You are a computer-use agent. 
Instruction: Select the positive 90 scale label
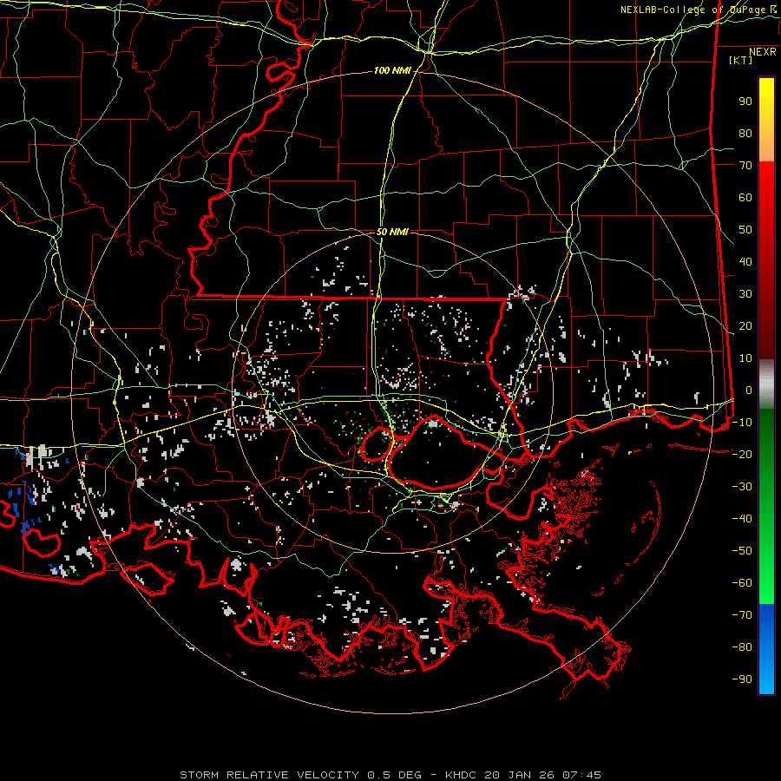pos(745,102)
